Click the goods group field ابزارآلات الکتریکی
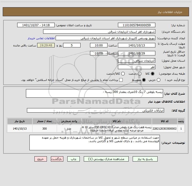 point(96,110)
